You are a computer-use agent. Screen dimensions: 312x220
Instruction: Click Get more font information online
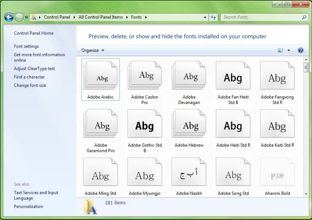[39, 57]
